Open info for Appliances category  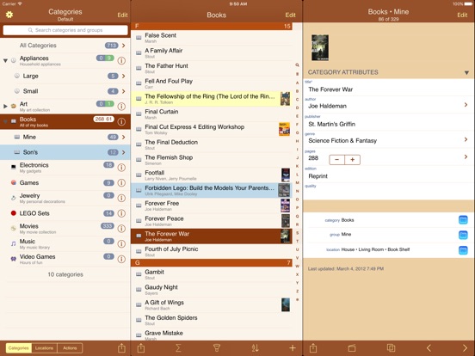click(x=121, y=60)
